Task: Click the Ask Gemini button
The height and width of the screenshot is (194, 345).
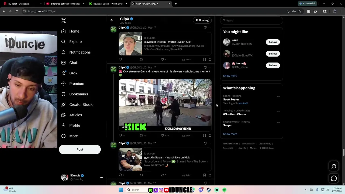Action: tap(307, 4)
